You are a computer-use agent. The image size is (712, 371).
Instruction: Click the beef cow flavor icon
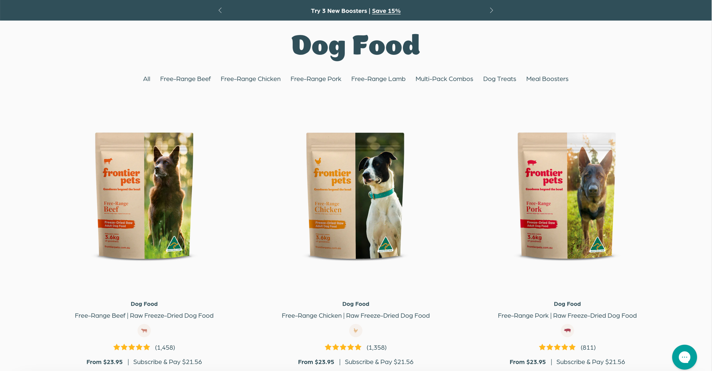[x=144, y=330]
